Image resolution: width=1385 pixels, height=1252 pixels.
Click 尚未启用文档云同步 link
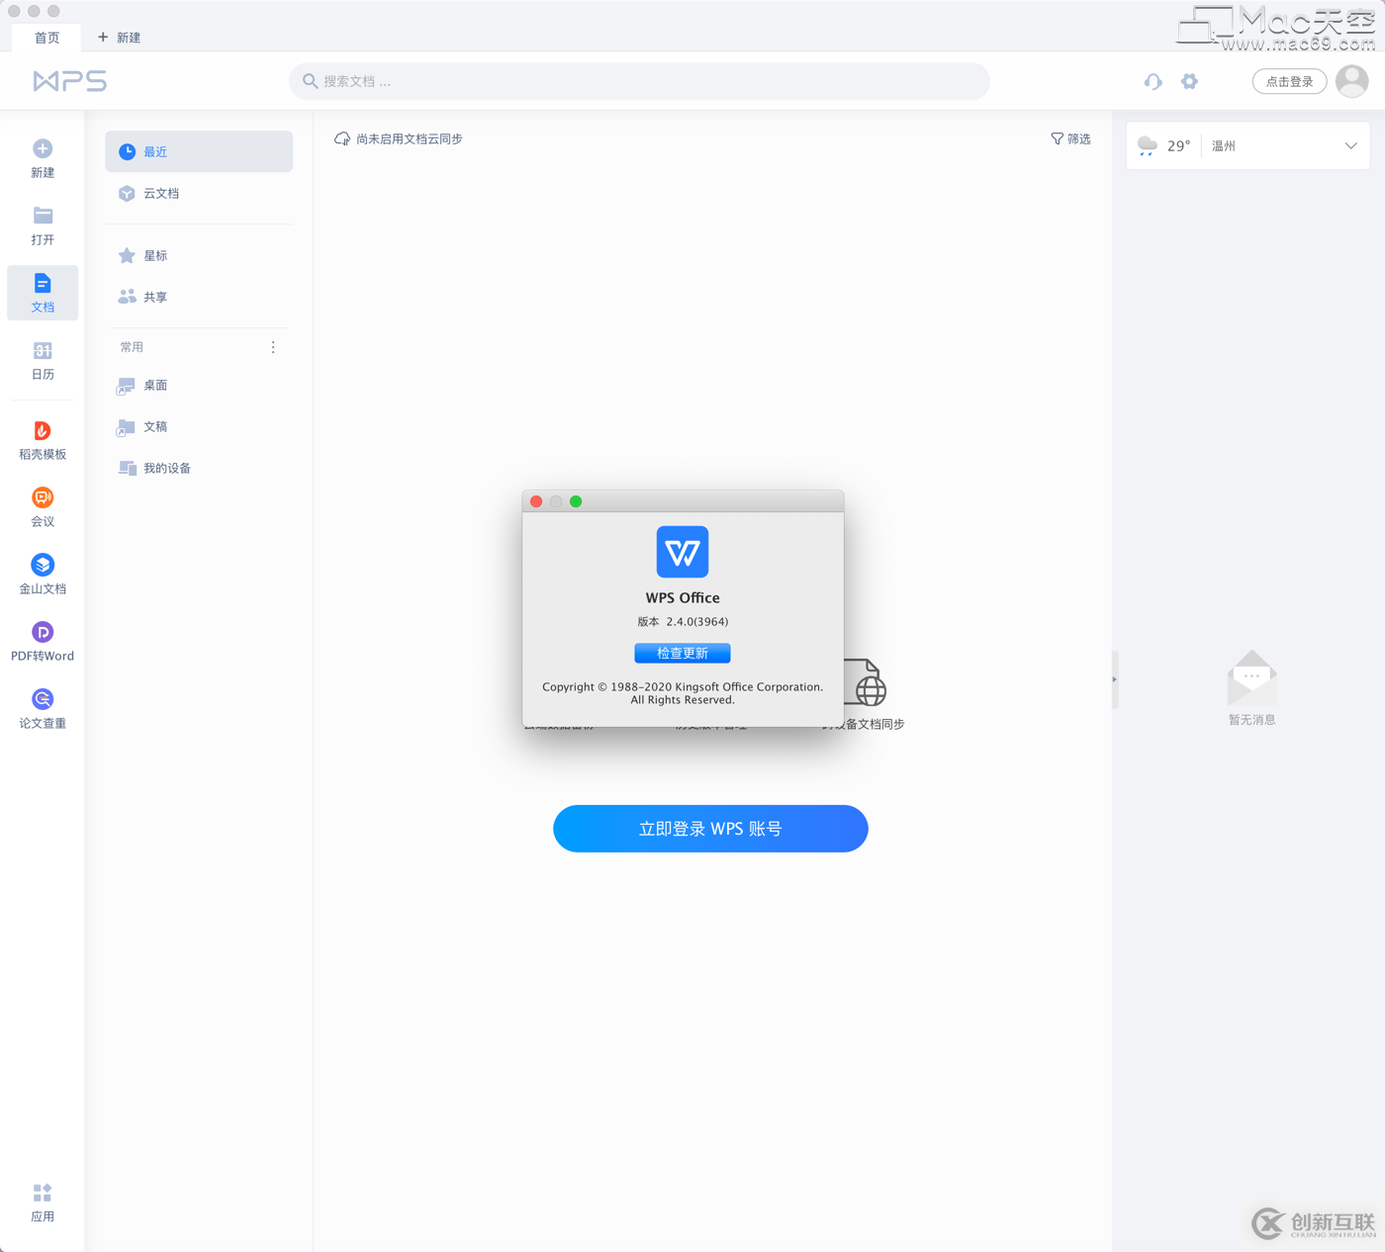pyautogui.click(x=410, y=138)
